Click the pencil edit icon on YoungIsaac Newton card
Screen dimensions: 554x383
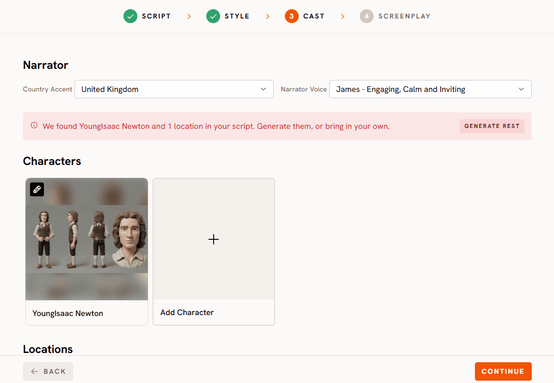pos(37,189)
